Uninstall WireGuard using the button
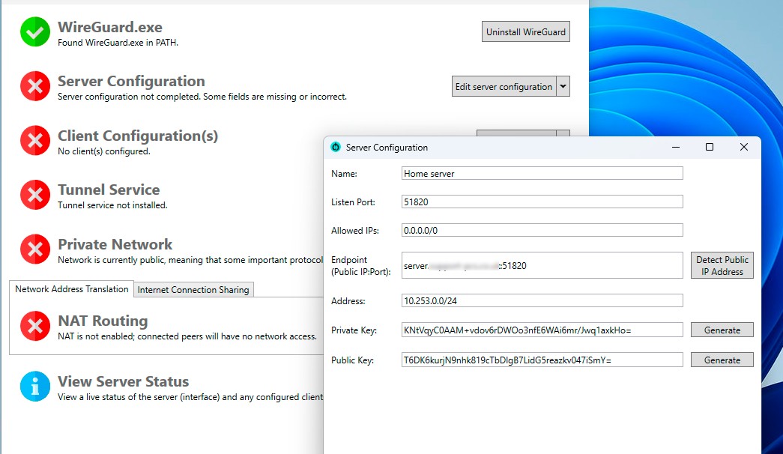The width and height of the screenshot is (783, 454). [x=526, y=31]
